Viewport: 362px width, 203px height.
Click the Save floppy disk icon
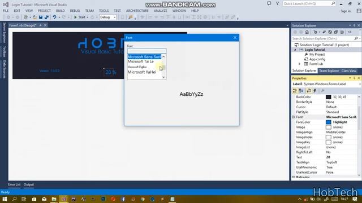pyautogui.click(x=41, y=17)
